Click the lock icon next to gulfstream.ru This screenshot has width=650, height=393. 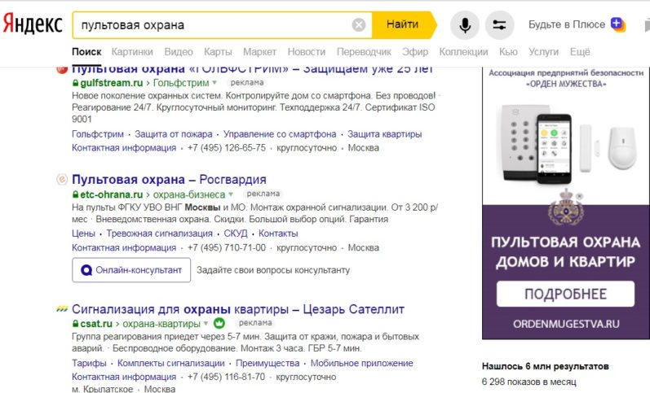75,83
